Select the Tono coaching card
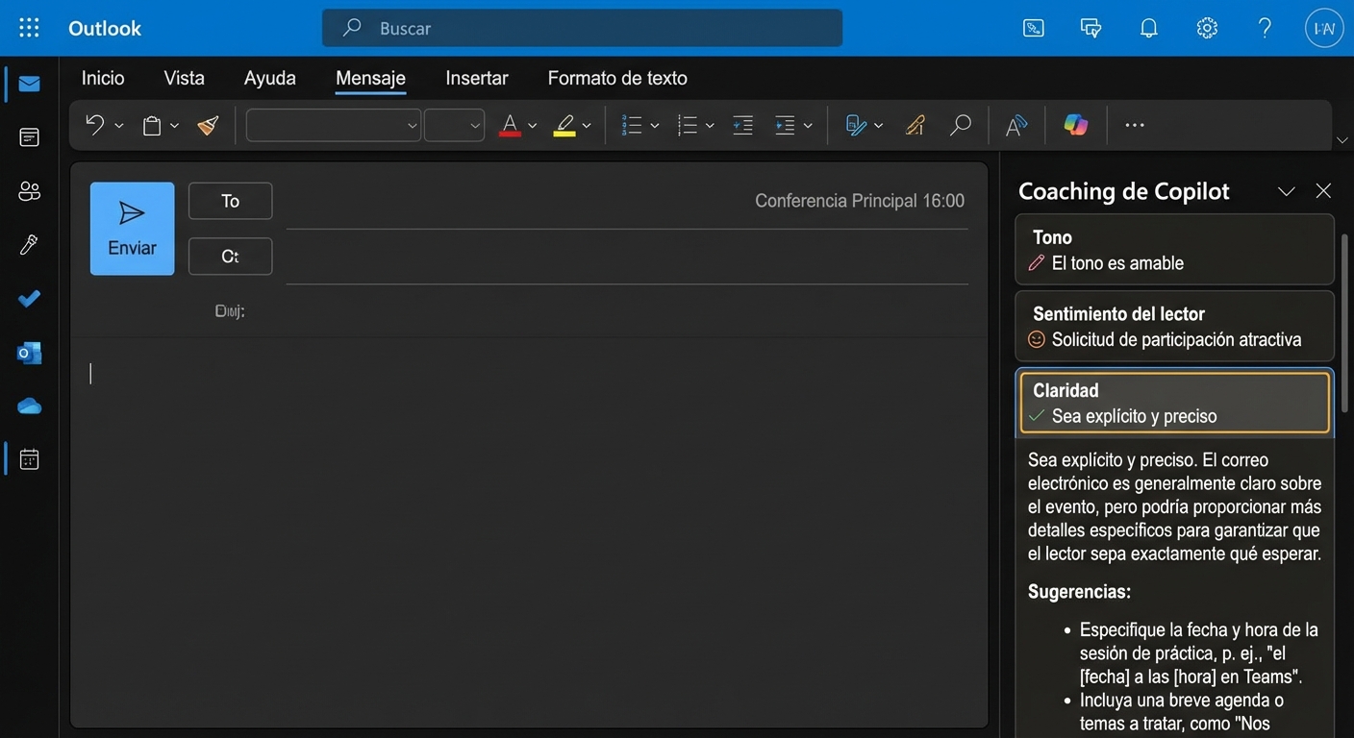Image resolution: width=1354 pixels, height=738 pixels. coord(1174,250)
